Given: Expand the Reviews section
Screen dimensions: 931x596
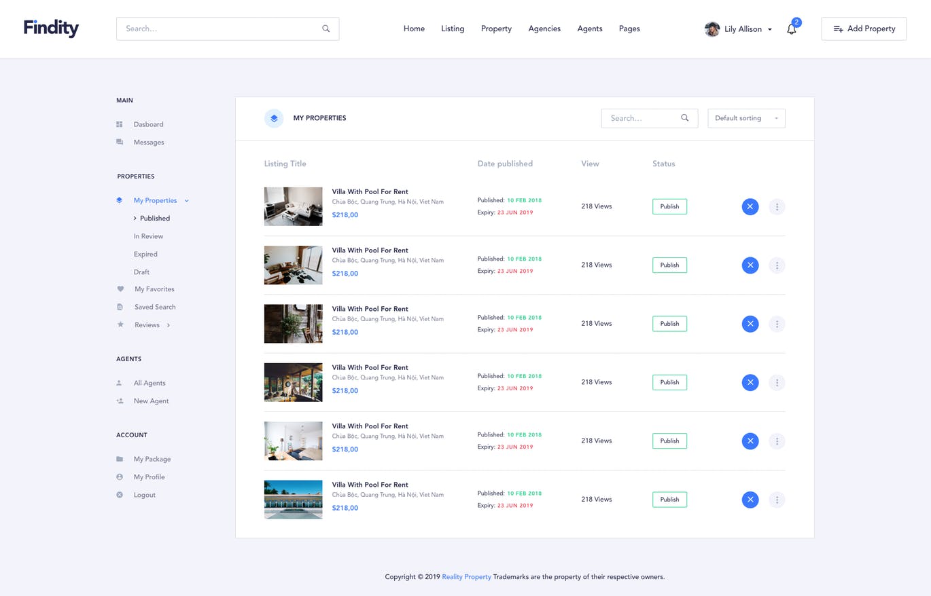Looking at the screenshot, I should tap(169, 324).
